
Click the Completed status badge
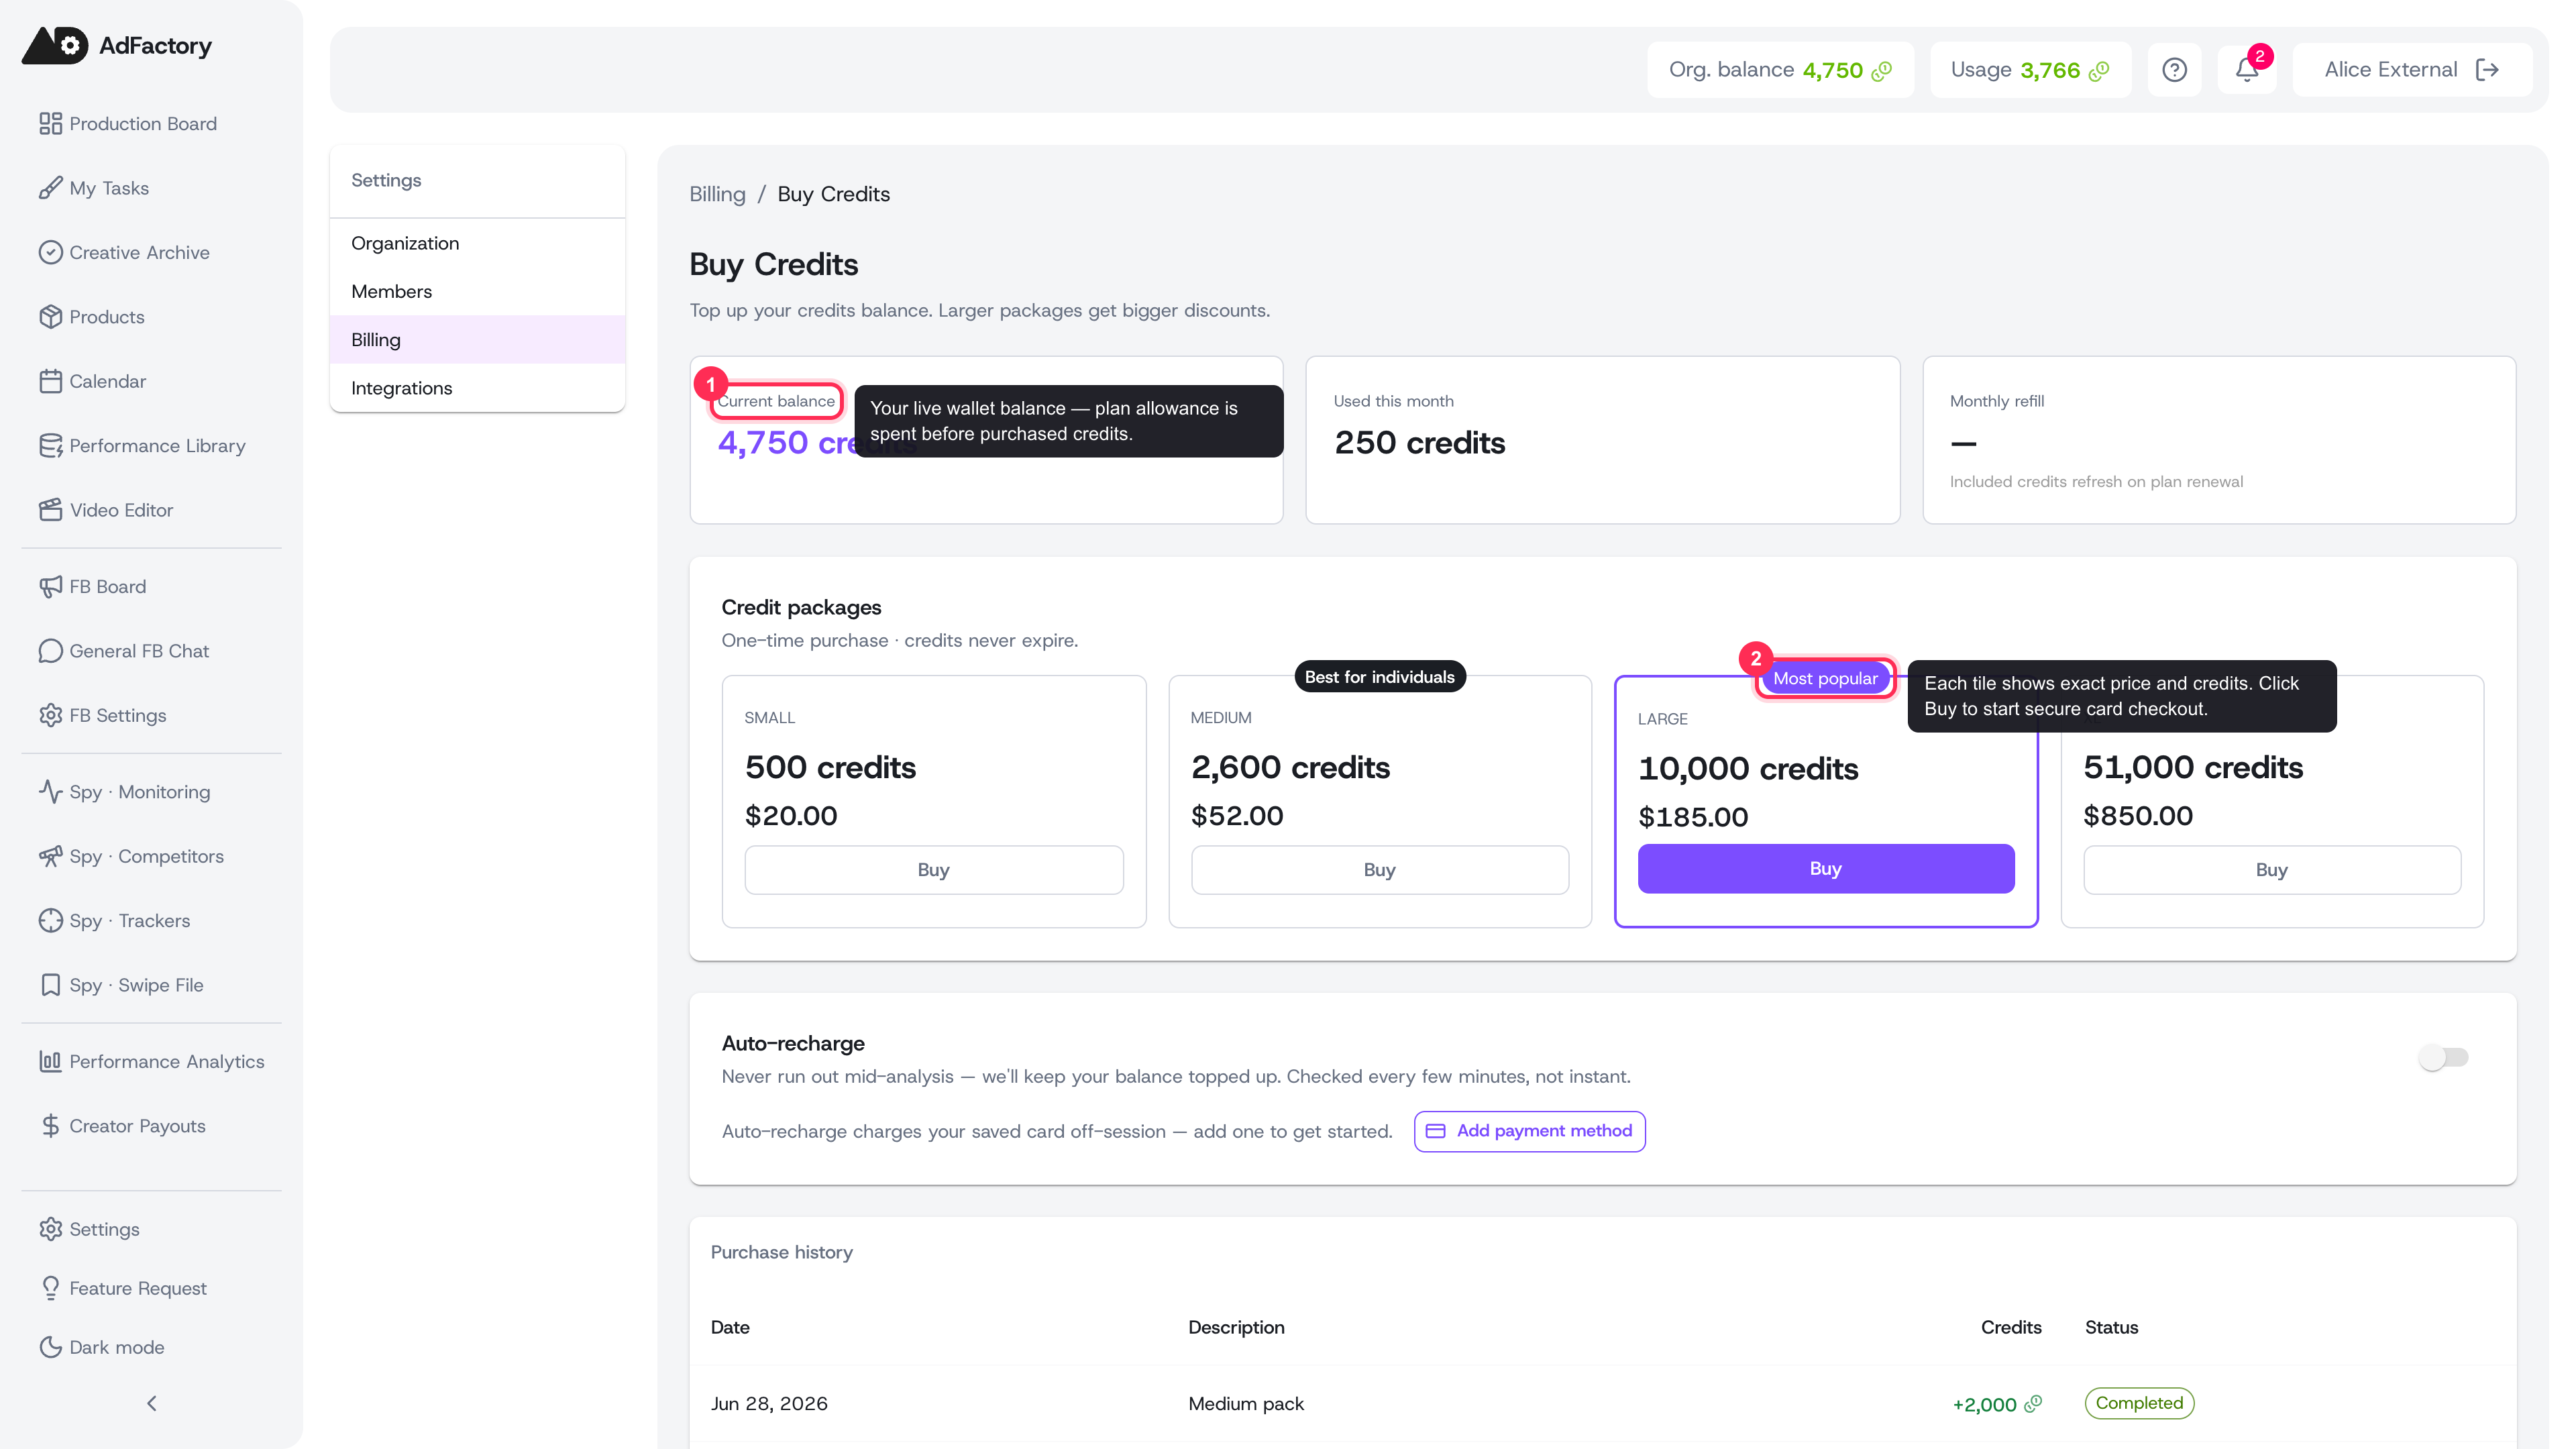point(2139,1403)
